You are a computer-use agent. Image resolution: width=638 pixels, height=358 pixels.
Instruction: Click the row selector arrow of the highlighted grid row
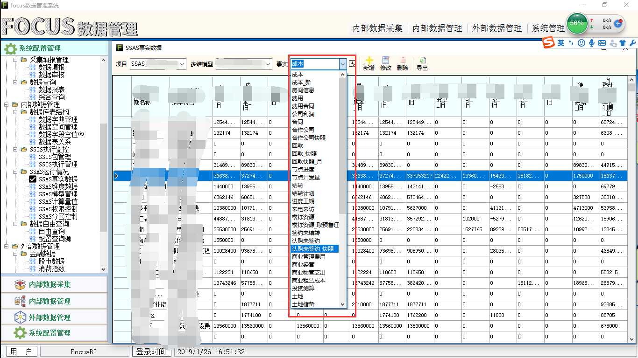[x=117, y=176]
